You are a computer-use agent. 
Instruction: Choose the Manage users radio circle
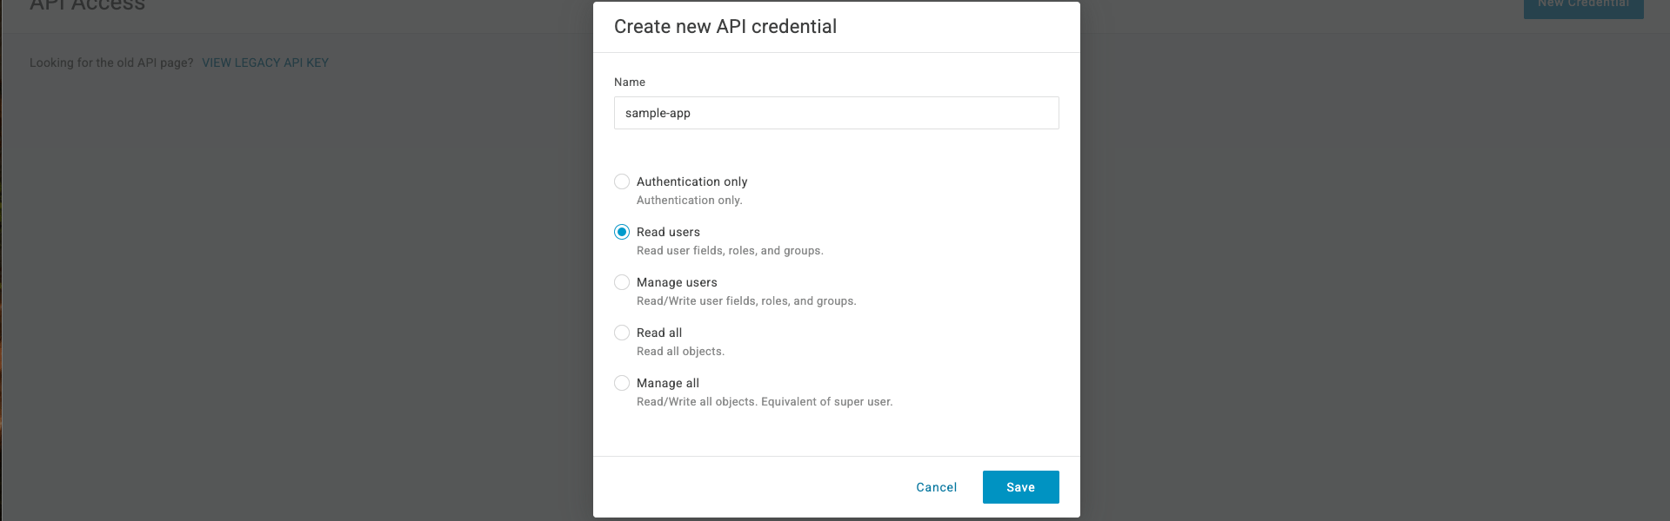pos(622,282)
